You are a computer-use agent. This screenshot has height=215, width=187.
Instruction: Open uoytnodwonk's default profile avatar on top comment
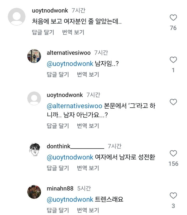tap(17, 17)
